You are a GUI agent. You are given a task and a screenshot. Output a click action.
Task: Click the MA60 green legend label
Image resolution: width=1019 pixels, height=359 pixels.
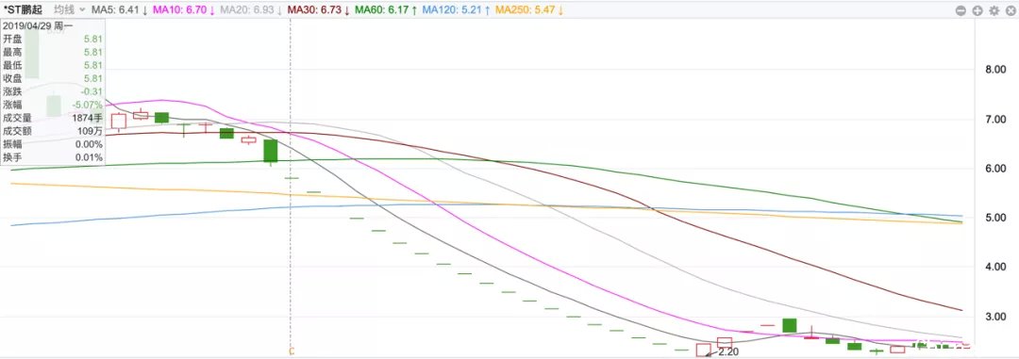(386, 9)
